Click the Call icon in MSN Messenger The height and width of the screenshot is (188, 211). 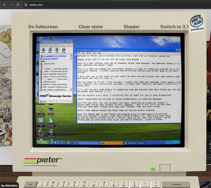coord(57,50)
